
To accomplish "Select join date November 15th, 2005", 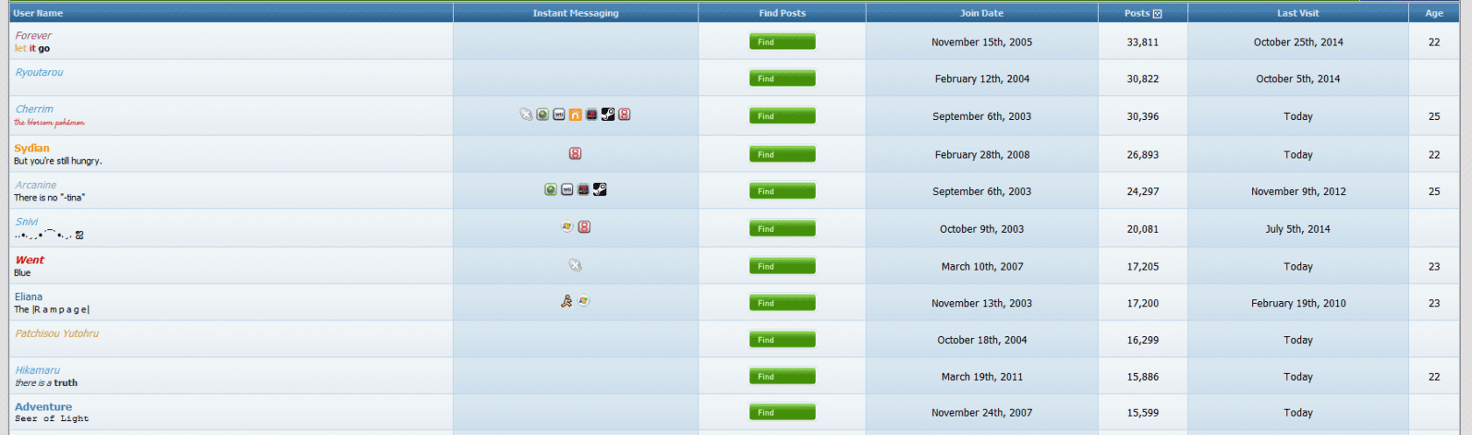I will [x=981, y=42].
